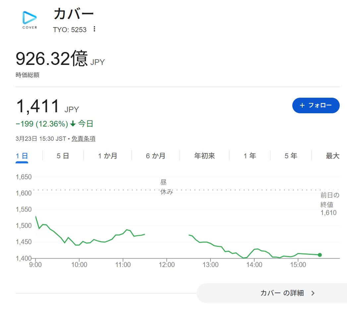Click the green down arrow next to 今日
347x310 pixels.
pyautogui.click(x=73, y=124)
